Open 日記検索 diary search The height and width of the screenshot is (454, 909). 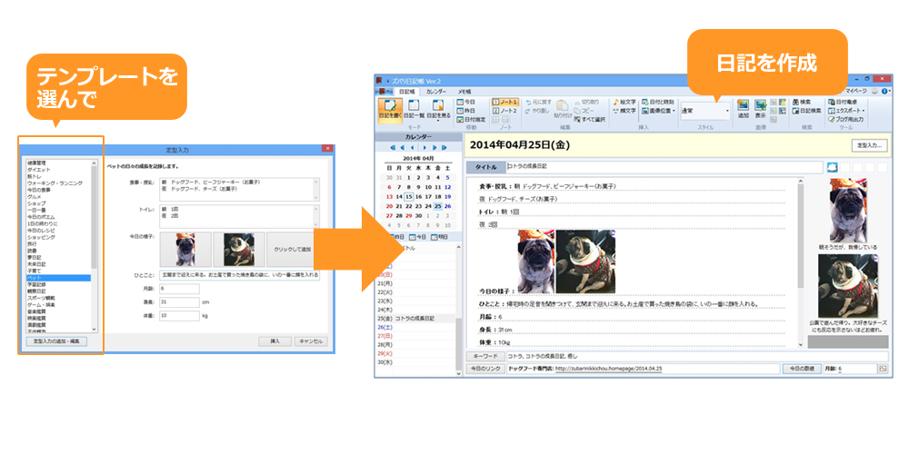(x=806, y=110)
